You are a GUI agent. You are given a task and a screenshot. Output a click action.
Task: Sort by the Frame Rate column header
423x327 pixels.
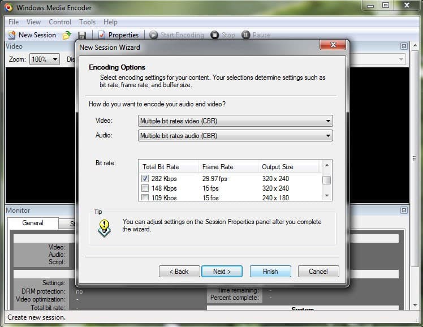pos(229,167)
